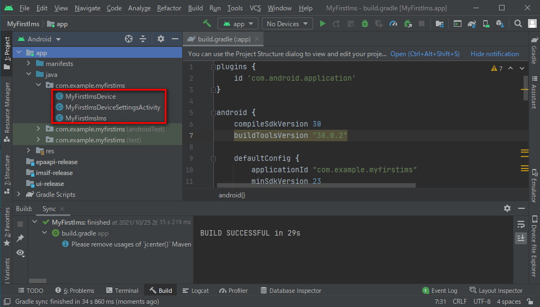Click the Hide notification link
540x307 pixels.
click(x=495, y=54)
